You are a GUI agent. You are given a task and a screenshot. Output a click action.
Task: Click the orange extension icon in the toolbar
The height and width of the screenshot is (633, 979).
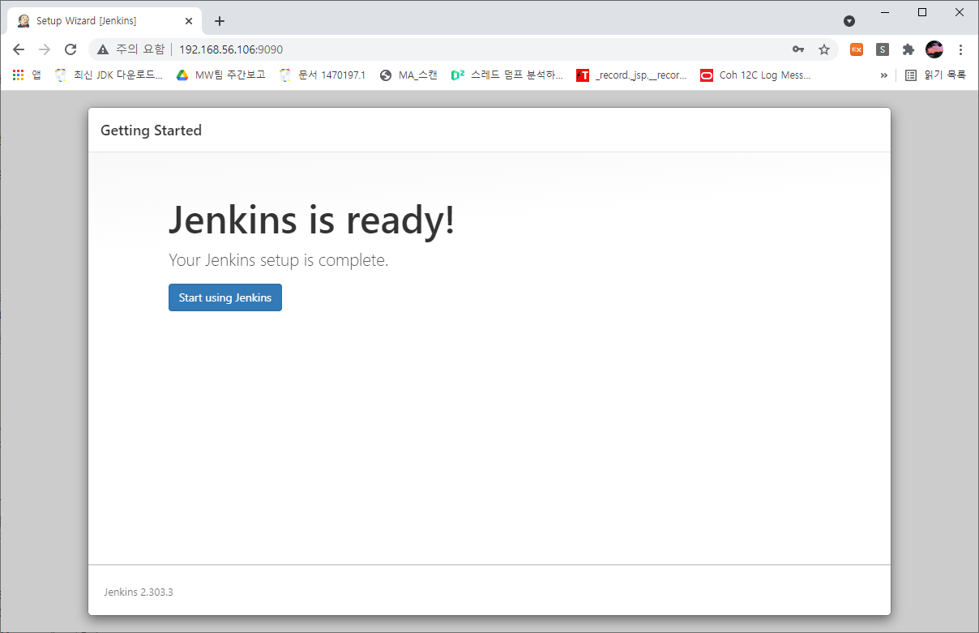857,49
